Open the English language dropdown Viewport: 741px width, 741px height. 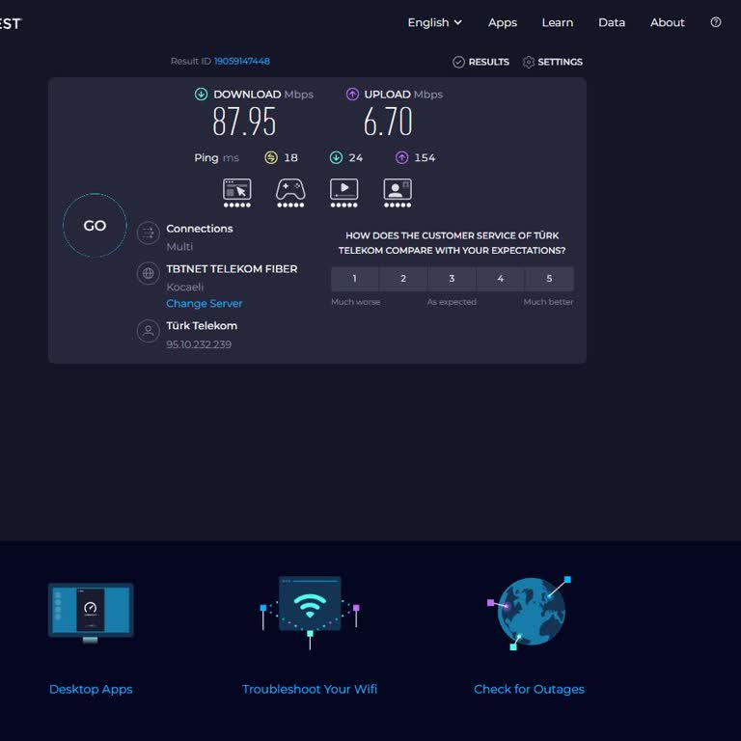pyautogui.click(x=435, y=22)
